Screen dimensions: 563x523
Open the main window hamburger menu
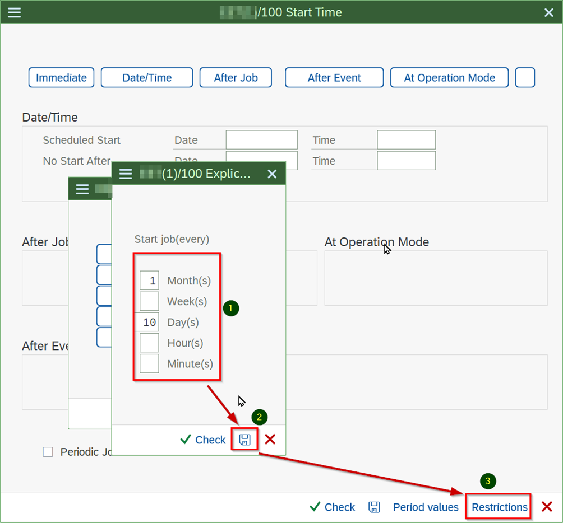point(15,12)
